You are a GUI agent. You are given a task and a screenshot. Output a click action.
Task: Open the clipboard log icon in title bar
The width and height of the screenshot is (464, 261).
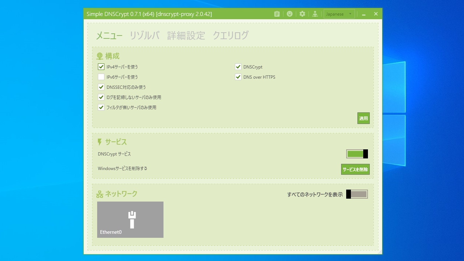coord(277,14)
